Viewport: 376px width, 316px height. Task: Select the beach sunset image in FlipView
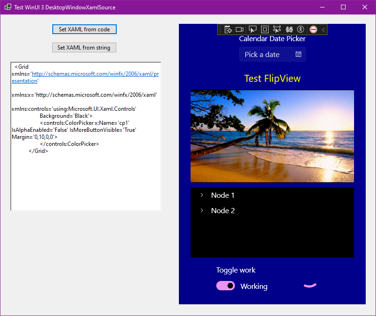pyautogui.click(x=272, y=136)
